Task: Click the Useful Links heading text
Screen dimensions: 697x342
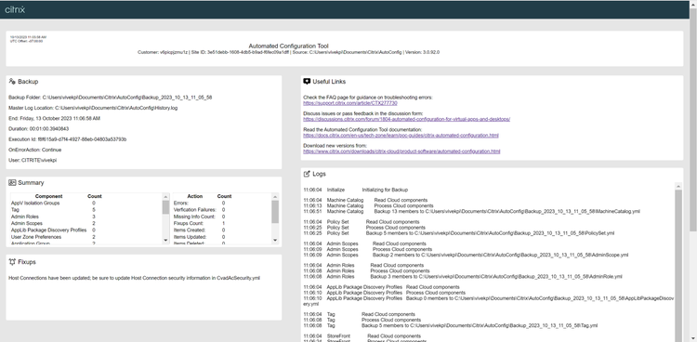Action: [x=329, y=82]
